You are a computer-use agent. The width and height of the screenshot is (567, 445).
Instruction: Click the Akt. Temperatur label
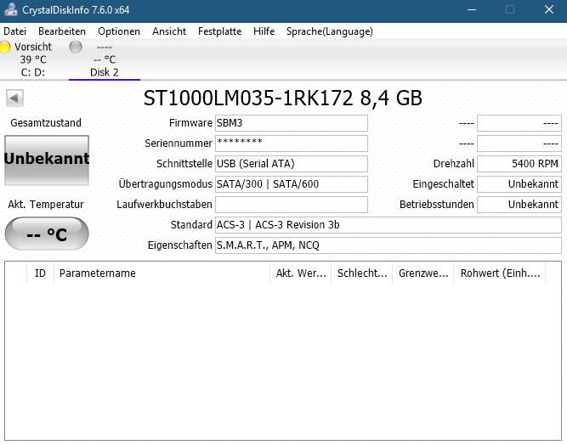click(x=46, y=205)
